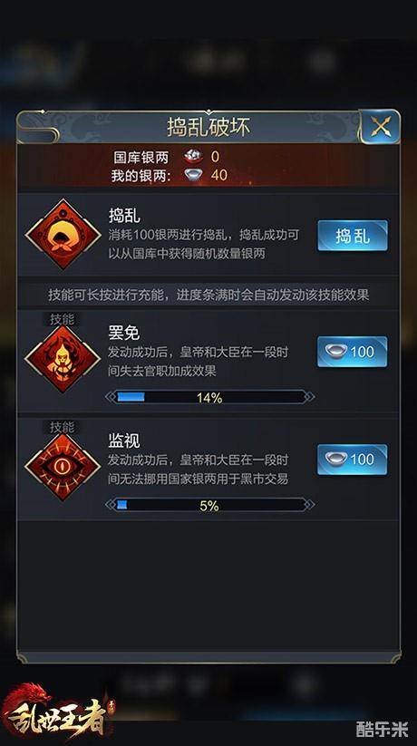Tap the silver ingot on 罢免 cost button
This screenshot has height=746, width=417.
tap(336, 352)
